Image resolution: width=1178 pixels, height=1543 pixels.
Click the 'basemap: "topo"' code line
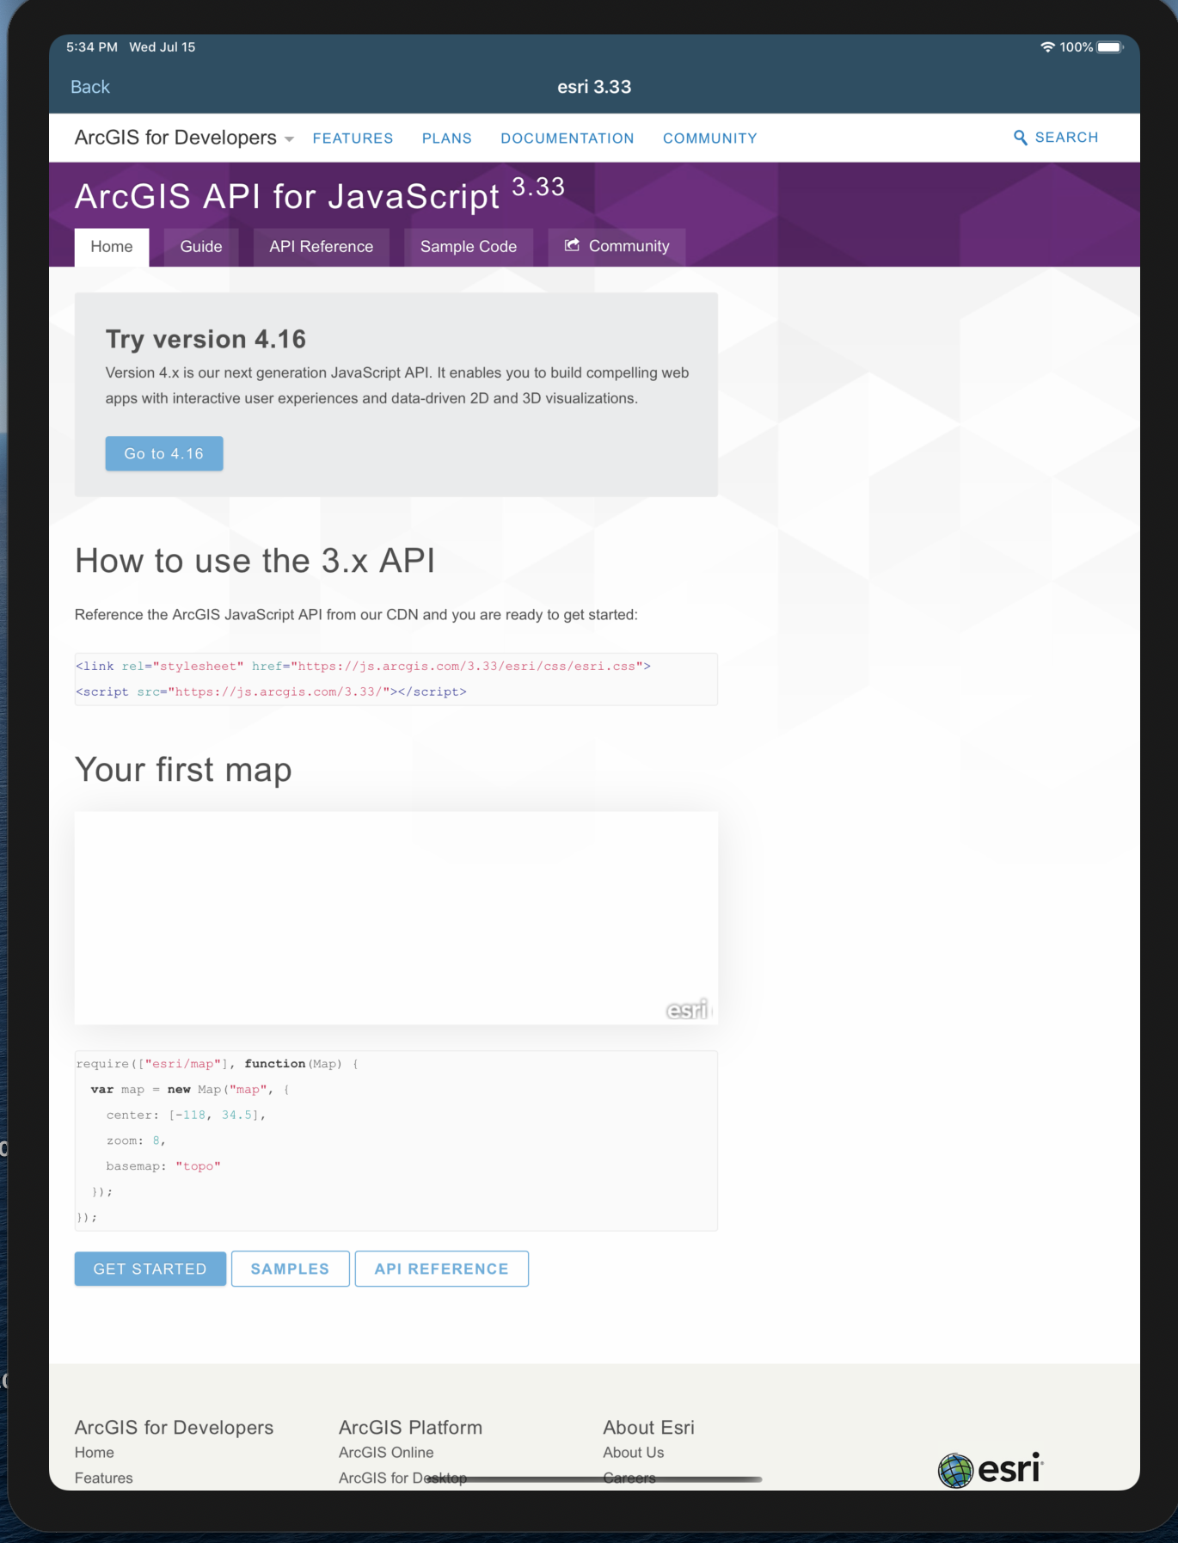click(x=163, y=1167)
